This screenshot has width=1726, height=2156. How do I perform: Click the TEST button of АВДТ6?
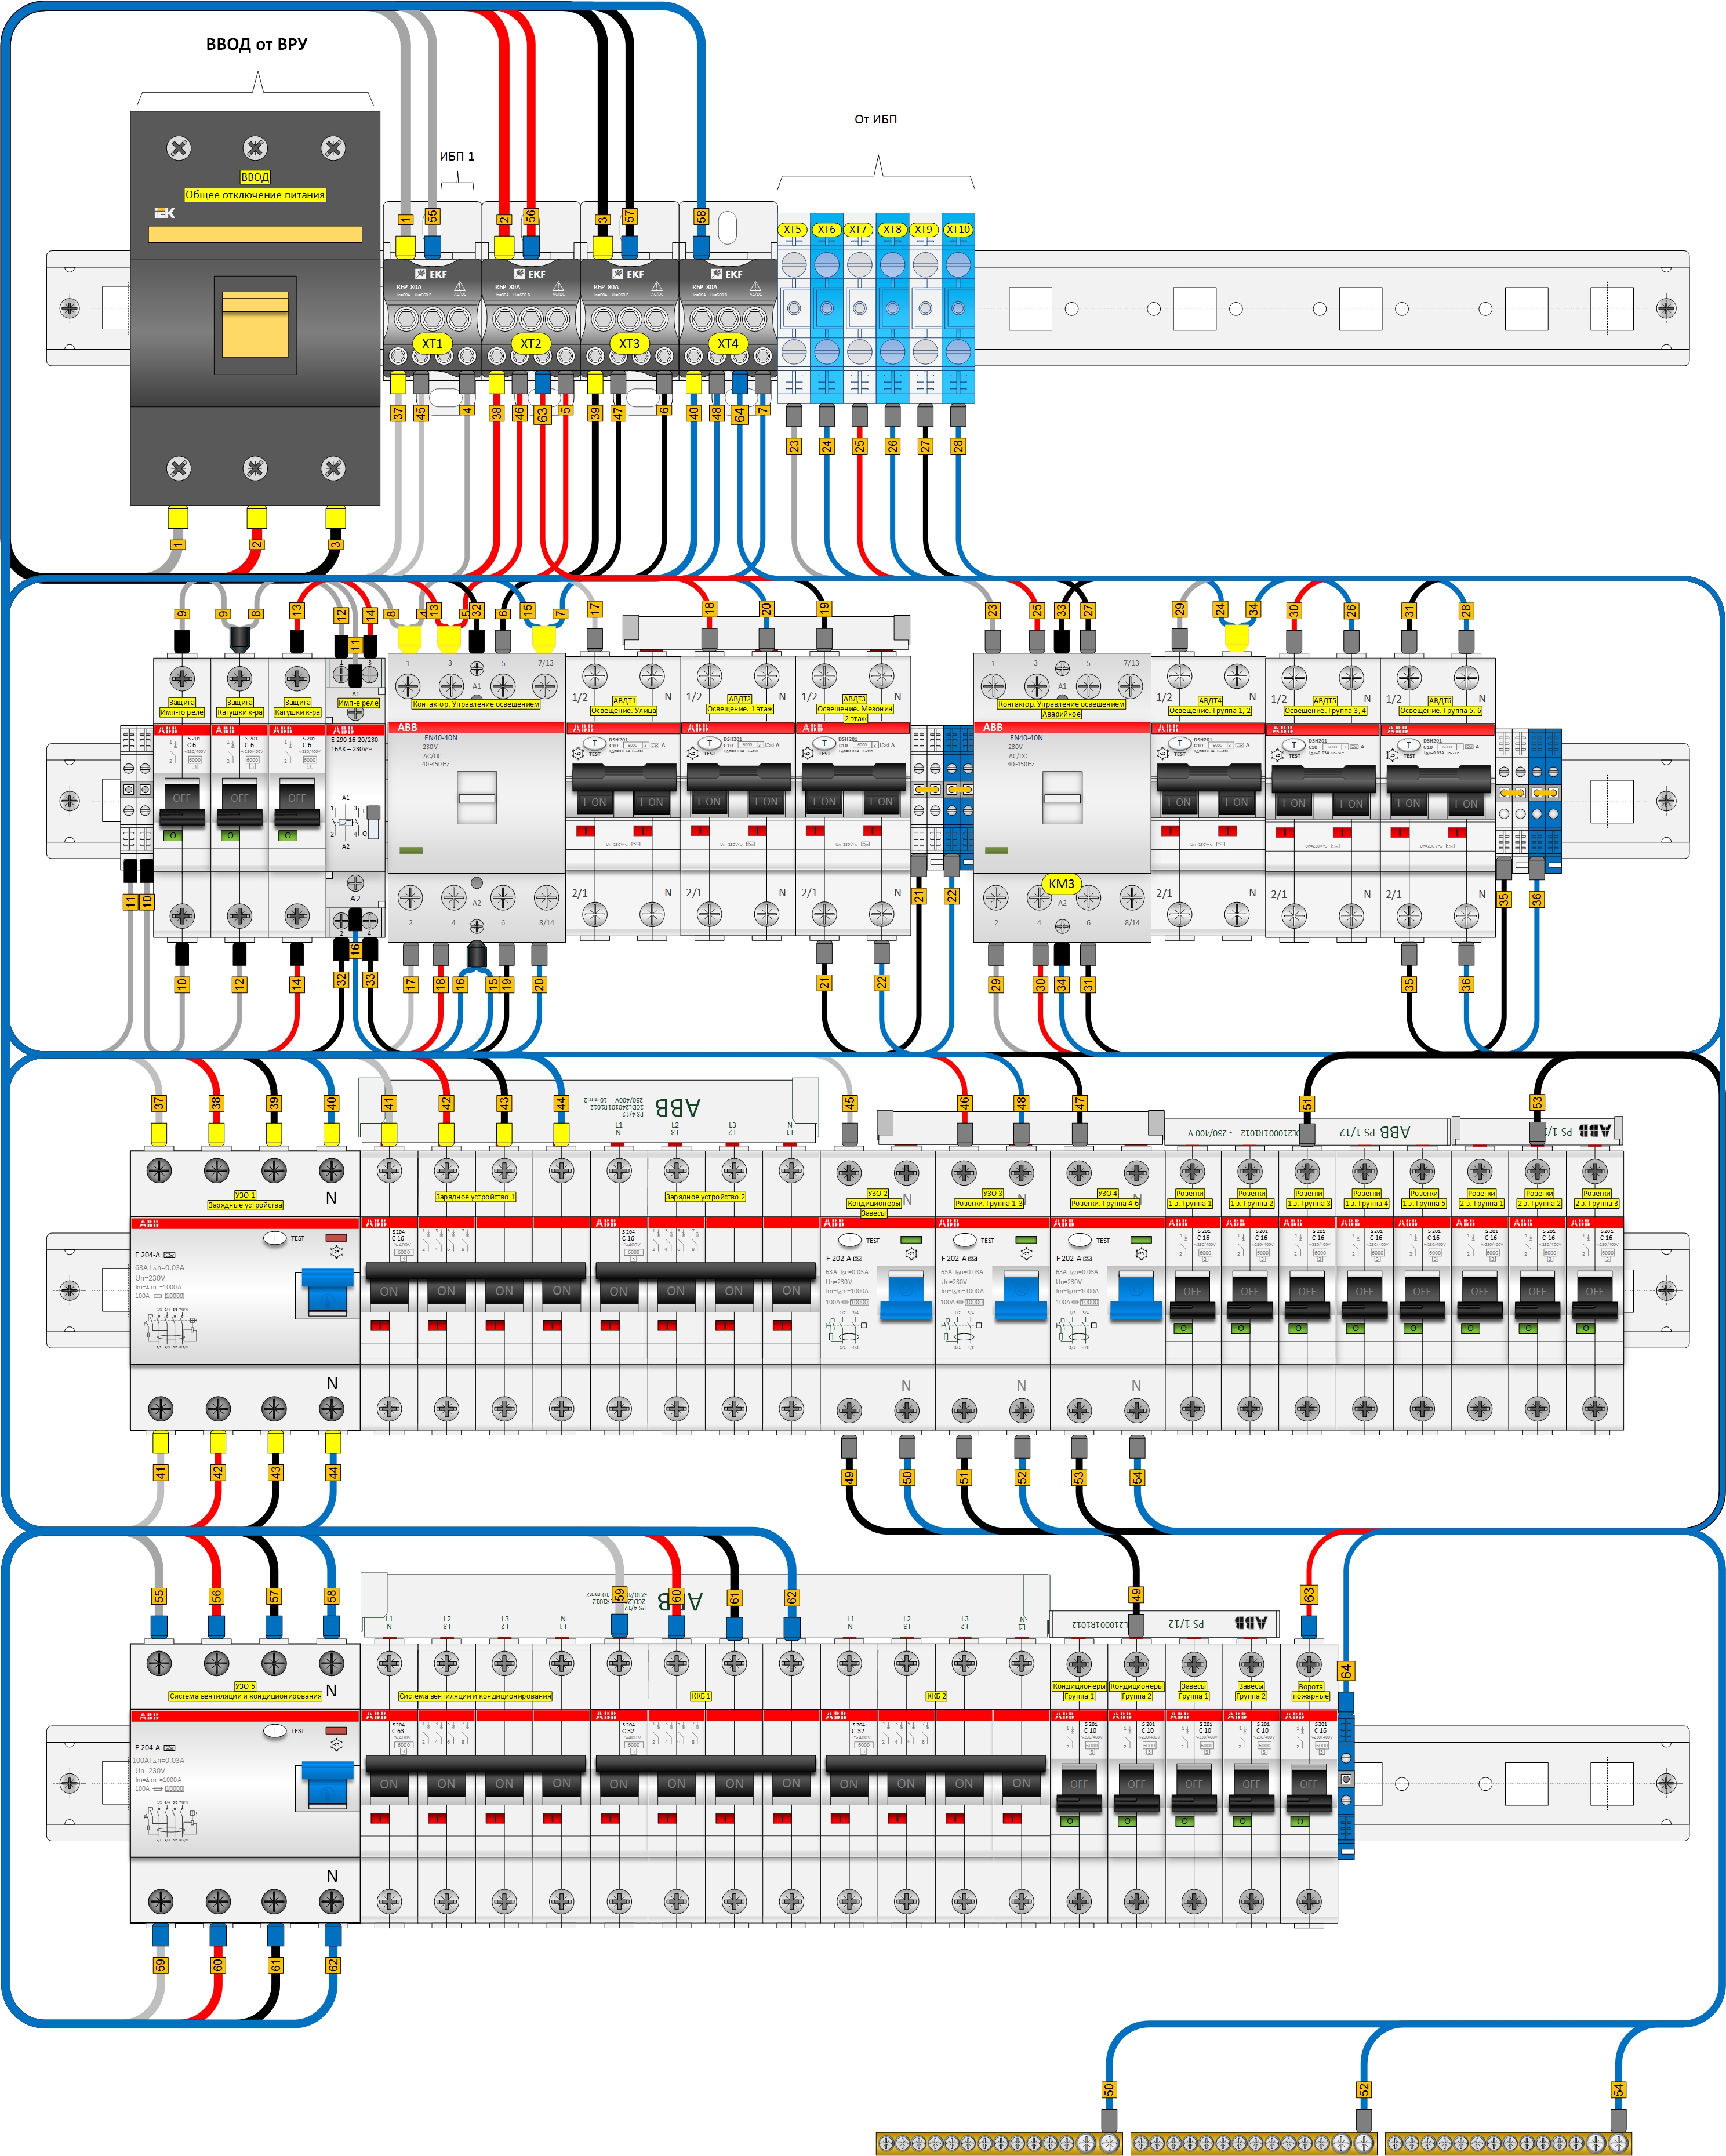1409,746
